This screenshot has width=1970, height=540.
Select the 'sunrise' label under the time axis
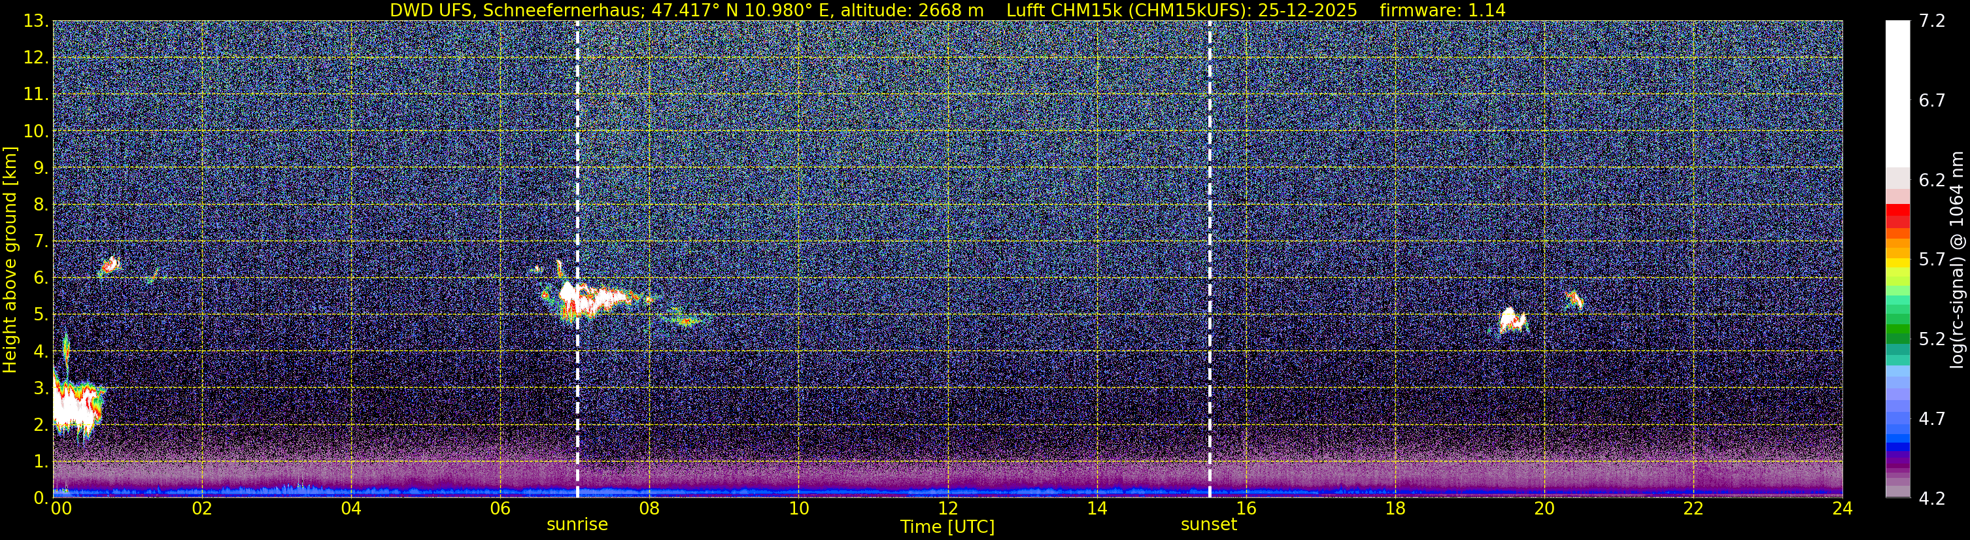tap(577, 525)
